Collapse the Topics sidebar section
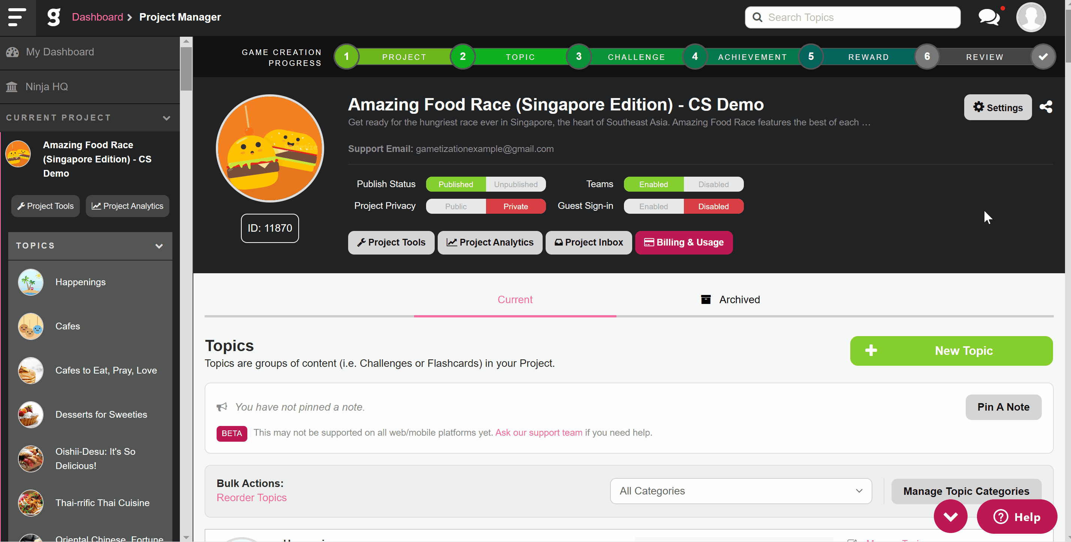The image size is (1071, 542). point(159,246)
